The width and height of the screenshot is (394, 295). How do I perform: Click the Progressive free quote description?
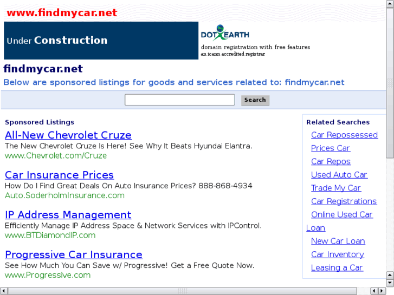(130, 265)
